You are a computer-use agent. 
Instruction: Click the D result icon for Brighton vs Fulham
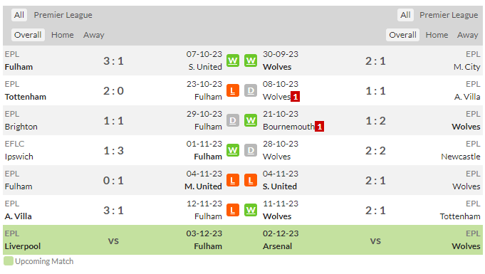click(x=233, y=120)
